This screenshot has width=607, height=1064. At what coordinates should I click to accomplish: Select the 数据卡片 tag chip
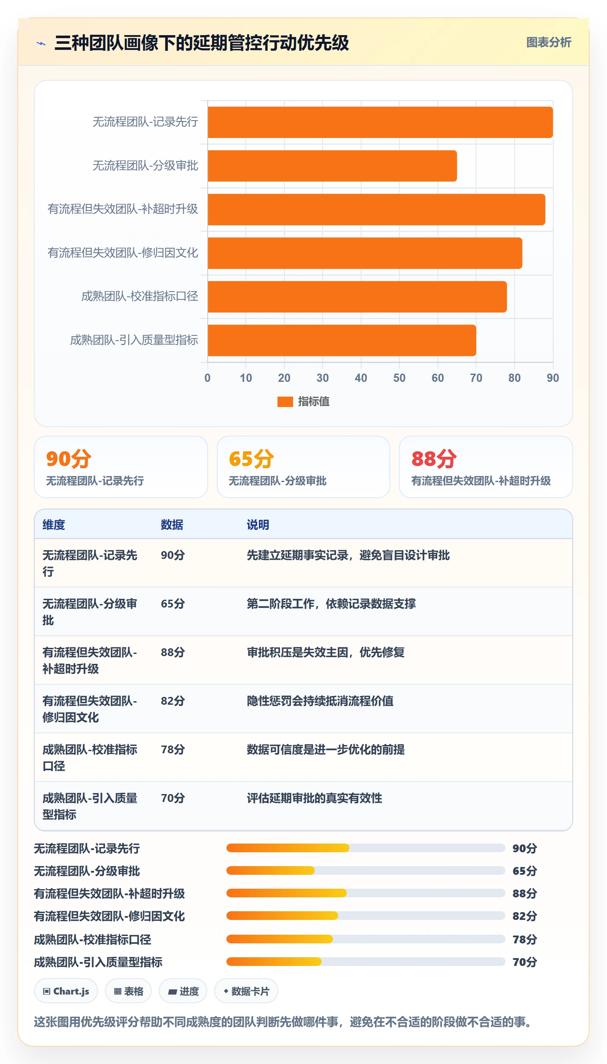point(246,991)
